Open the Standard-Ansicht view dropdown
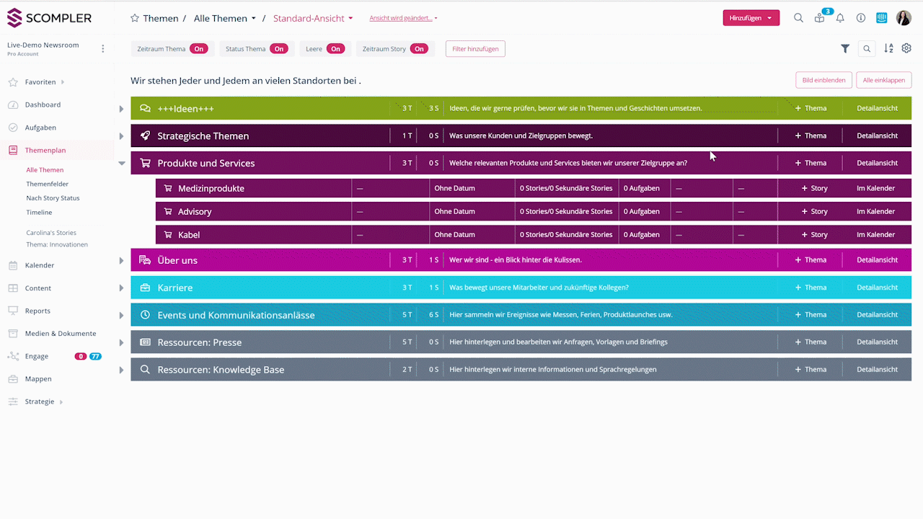The height and width of the screenshot is (519, 923). click(313, 18)
